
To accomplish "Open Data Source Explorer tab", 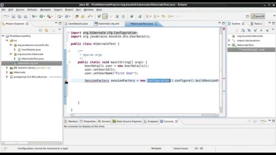I will click(127, 121).
